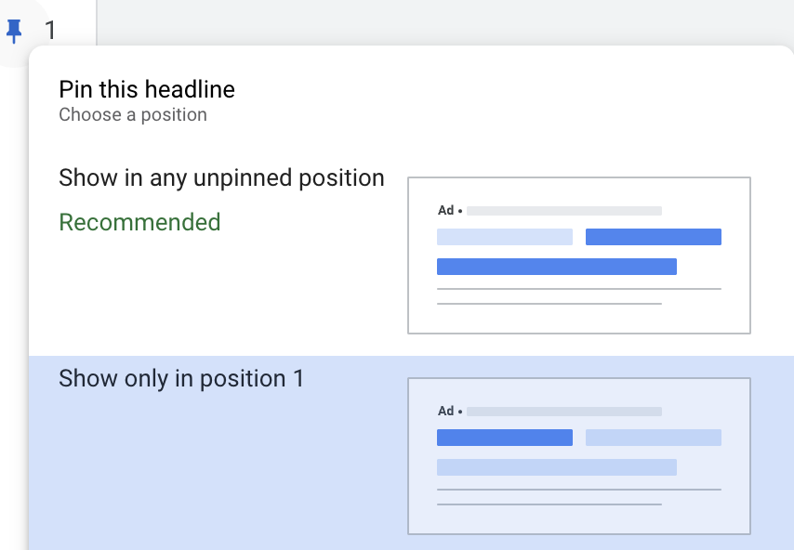Image resolution: width=794 pixels, height=550 pixels.
Task: Click light blue left headline bar in unpinned preview
Action: (x=505, y=237)
